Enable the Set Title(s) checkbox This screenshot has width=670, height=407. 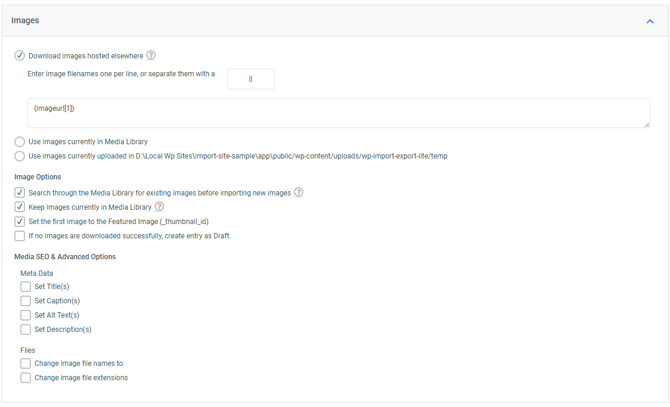(26, 287)
